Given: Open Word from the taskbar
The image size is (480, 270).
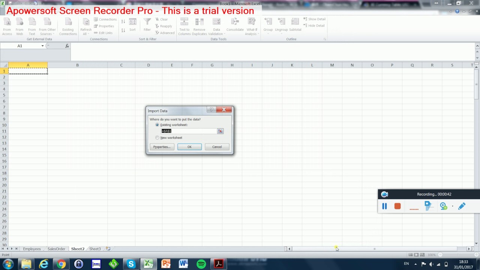Looking at the screenshot, I should tap(183, 264).
